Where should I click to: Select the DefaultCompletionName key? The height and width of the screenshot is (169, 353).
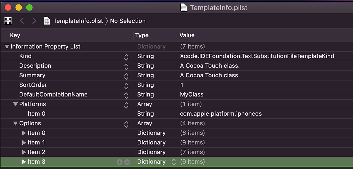(53, 95)
